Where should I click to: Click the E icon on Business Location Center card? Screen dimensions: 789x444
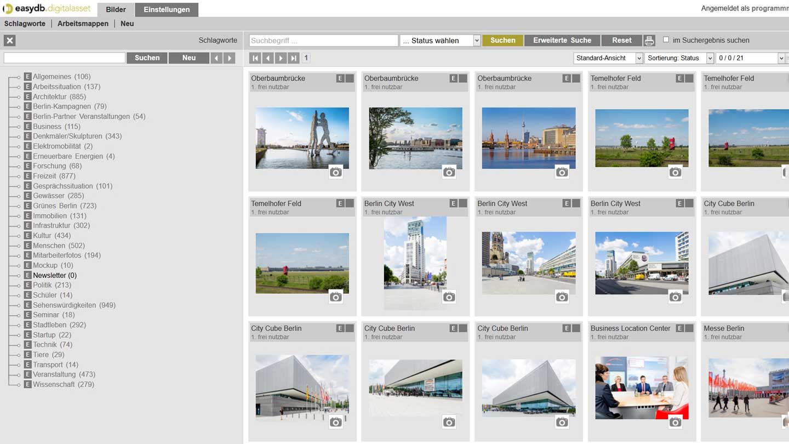pos(680,328)
